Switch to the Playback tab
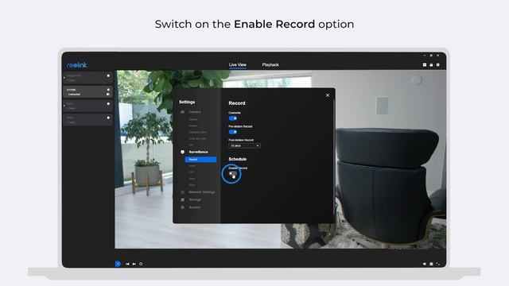This screenshot has width=509, height=286. (270, 65)
